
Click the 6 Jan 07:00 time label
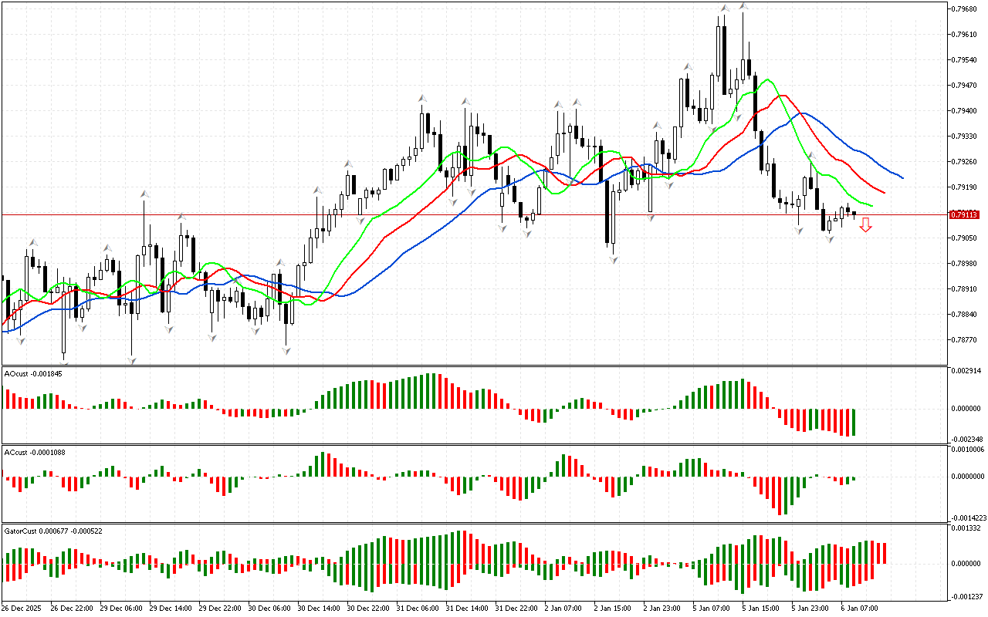coord(858,609)
